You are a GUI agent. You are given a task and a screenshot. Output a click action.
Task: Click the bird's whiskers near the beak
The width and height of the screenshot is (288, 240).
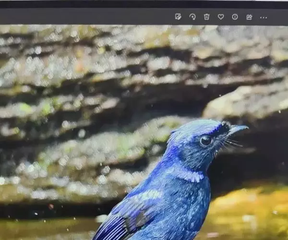point(233,143)
